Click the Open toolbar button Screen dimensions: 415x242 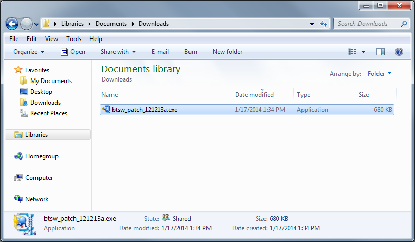point(73,52)
